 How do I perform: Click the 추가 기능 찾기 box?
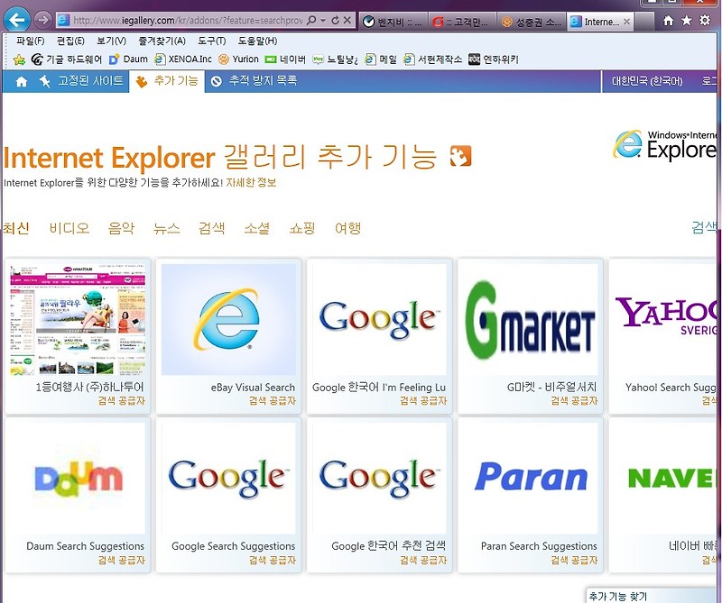pyautogui.click(x=652, y=596)
